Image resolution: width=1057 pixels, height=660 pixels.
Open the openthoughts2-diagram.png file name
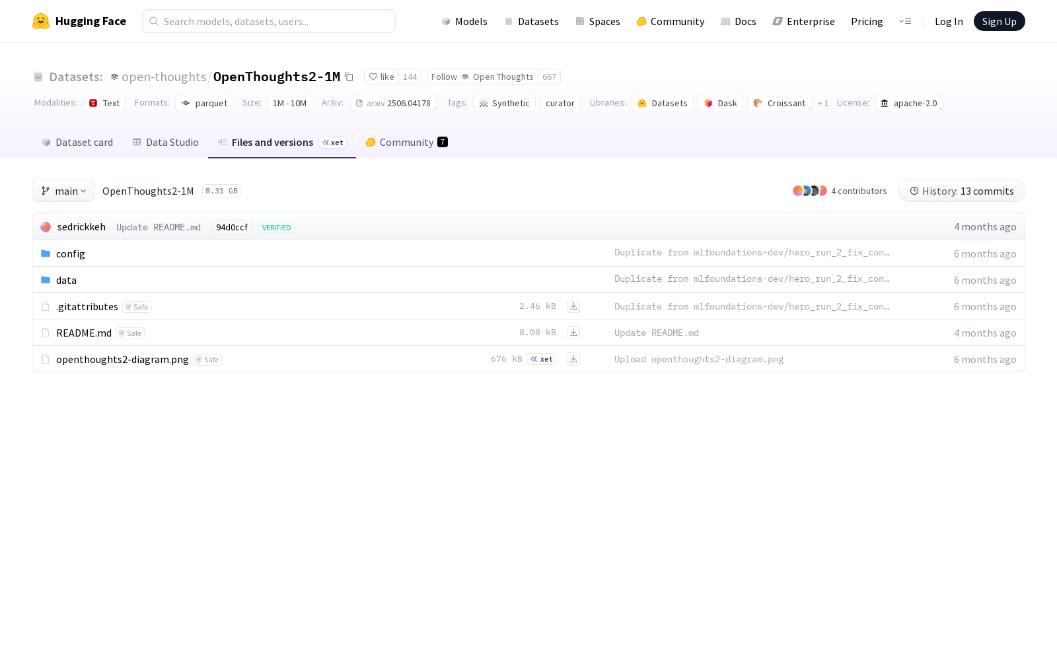pos(122,359)
